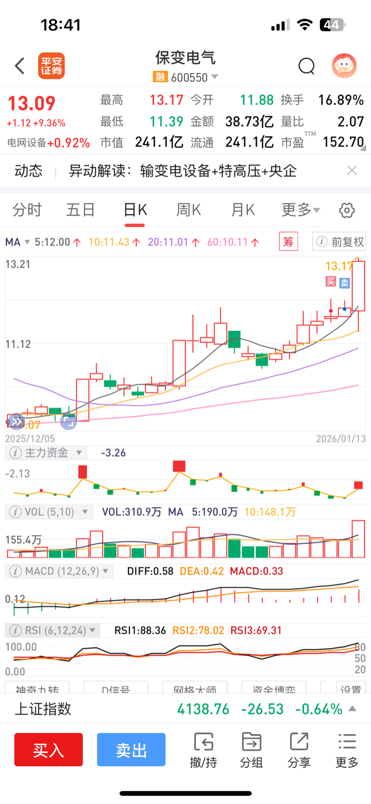Expand 上证指数 bar up arrow

[x=353, y=709]
